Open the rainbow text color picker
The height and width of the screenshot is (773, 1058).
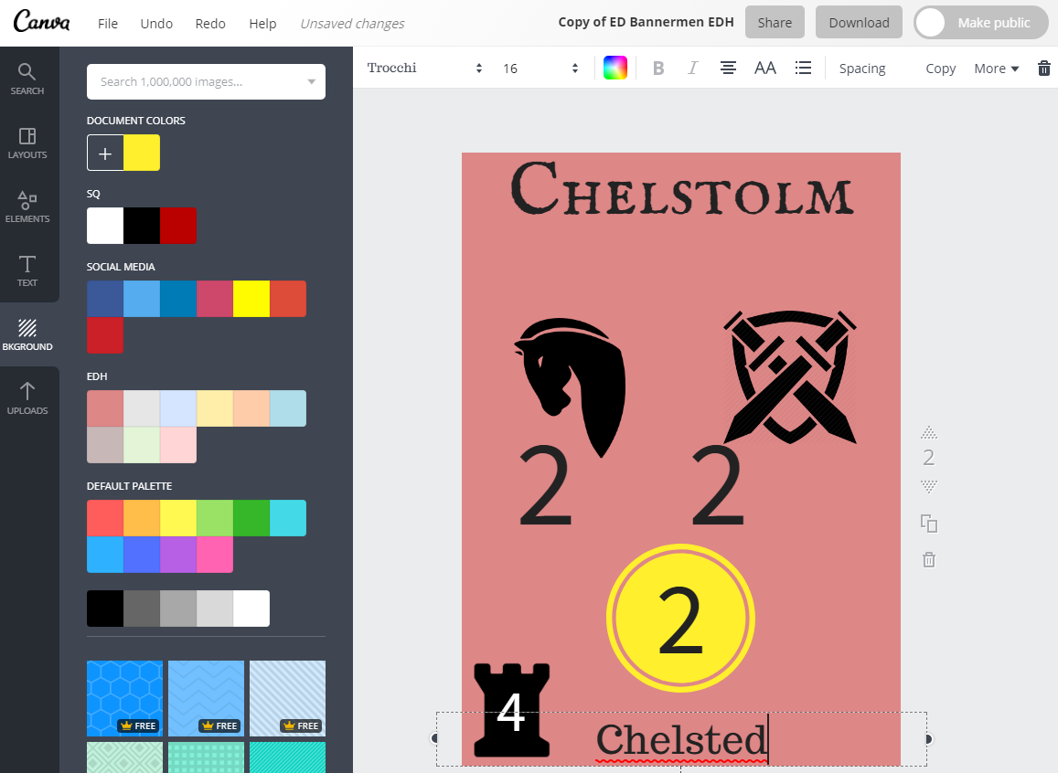click(x=615, y=69)
